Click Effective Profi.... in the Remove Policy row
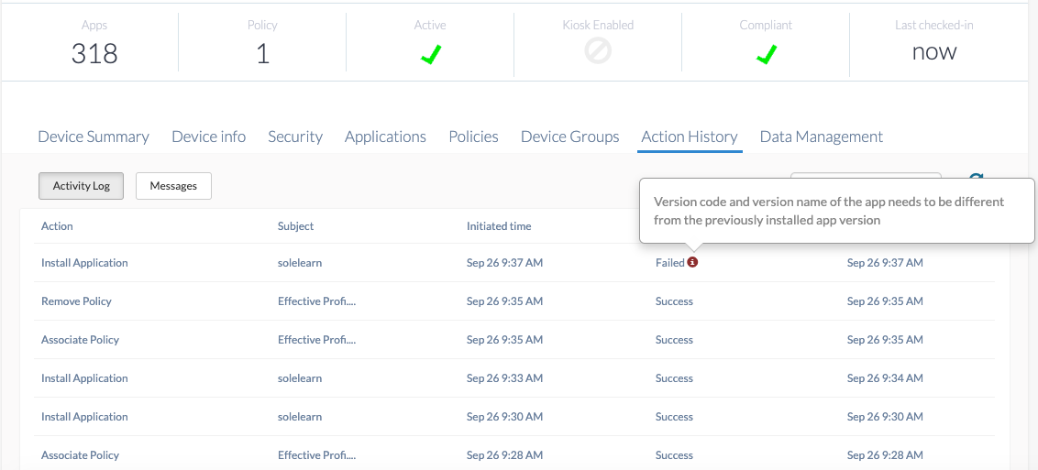This screenshot has height=470, width=1038. [x=317, y=301]
